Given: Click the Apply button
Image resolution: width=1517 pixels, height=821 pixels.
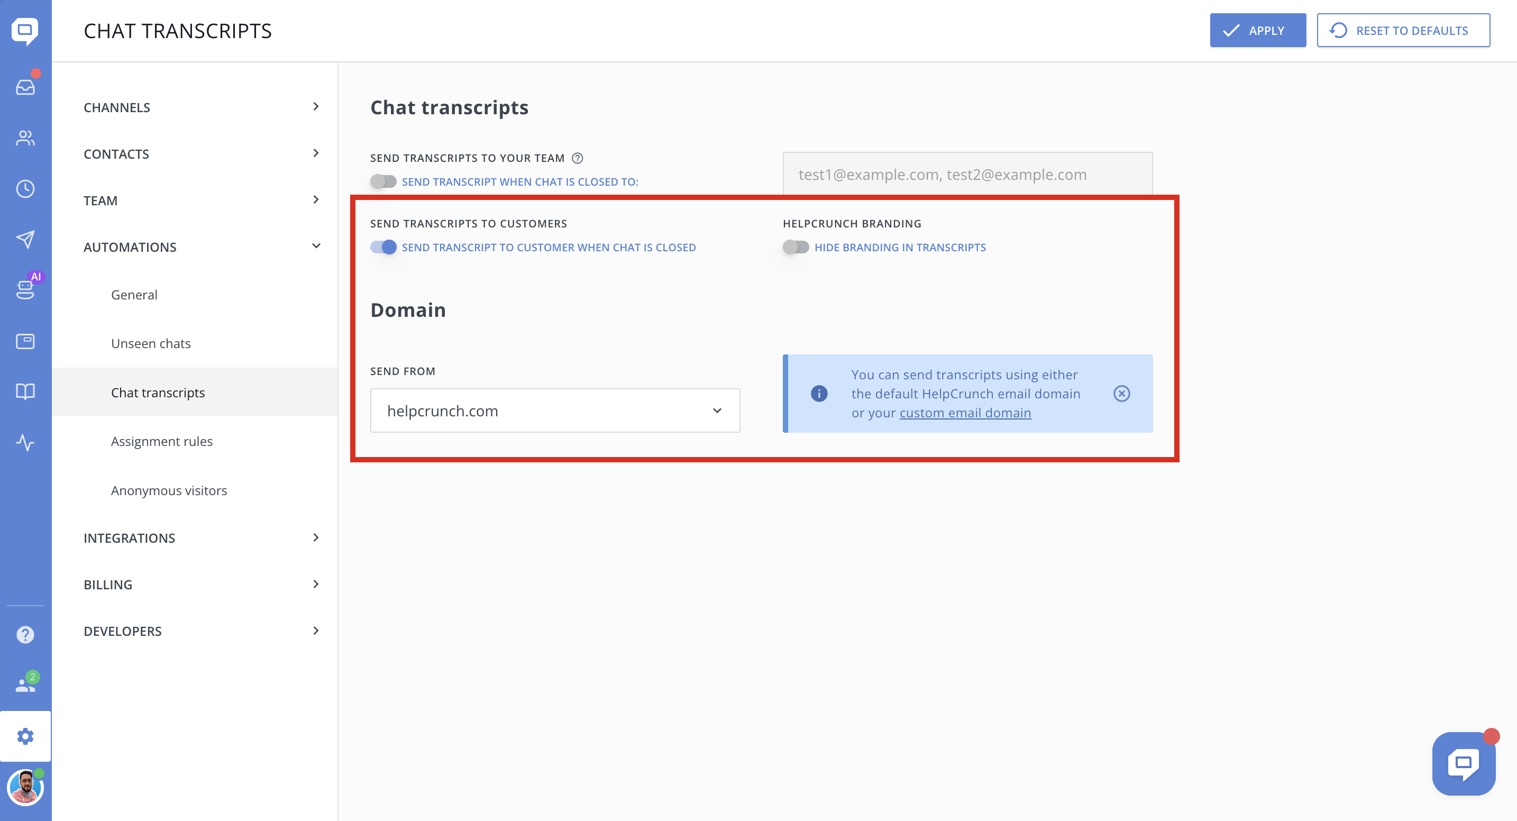Looking at the screenshot, I should [1257, 31].
